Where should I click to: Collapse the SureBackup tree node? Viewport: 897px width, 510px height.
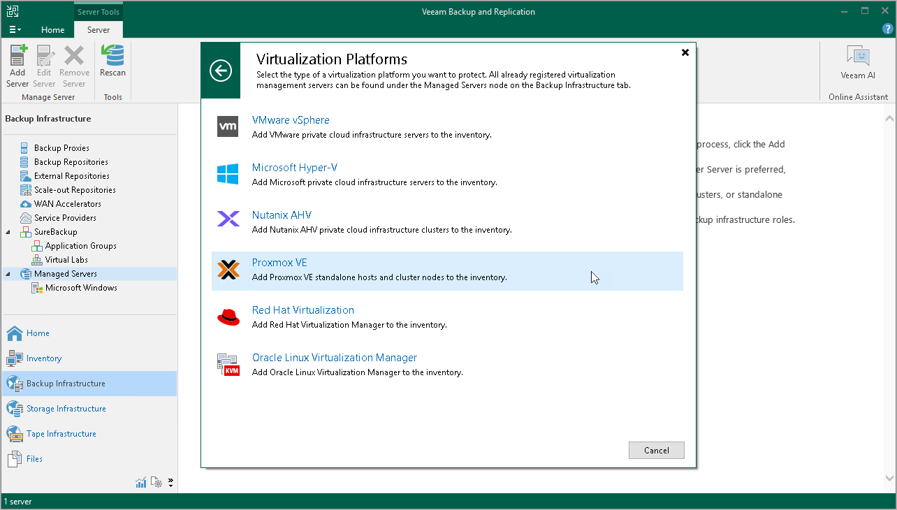[x=8, y=232]
